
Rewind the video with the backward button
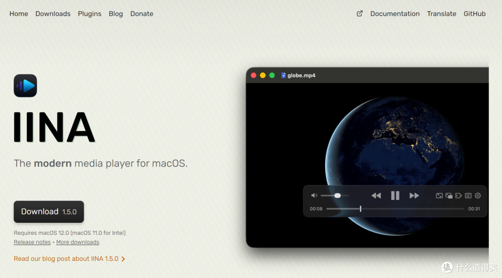point(376,195)
